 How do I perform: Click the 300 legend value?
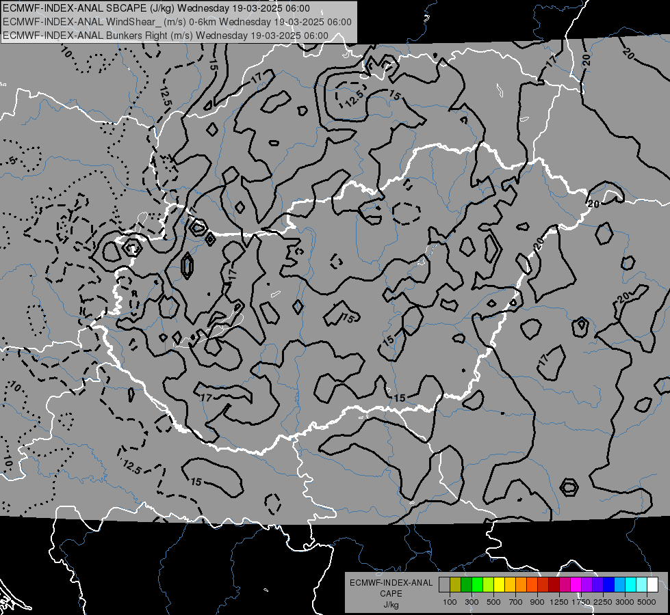pyautogui.click(x=472, y=602)
